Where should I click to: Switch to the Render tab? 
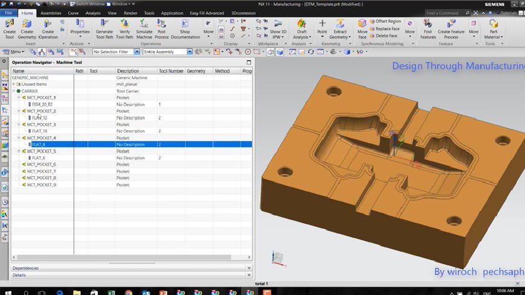click(131, 13)
